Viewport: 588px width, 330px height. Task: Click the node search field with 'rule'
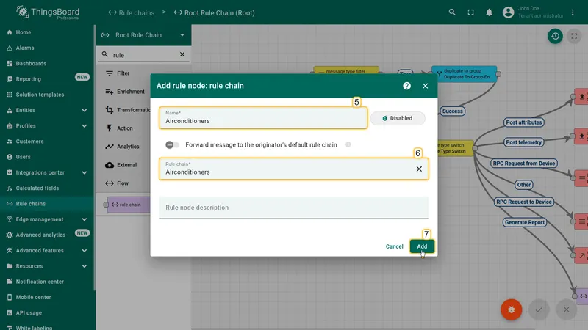[143, 55]
